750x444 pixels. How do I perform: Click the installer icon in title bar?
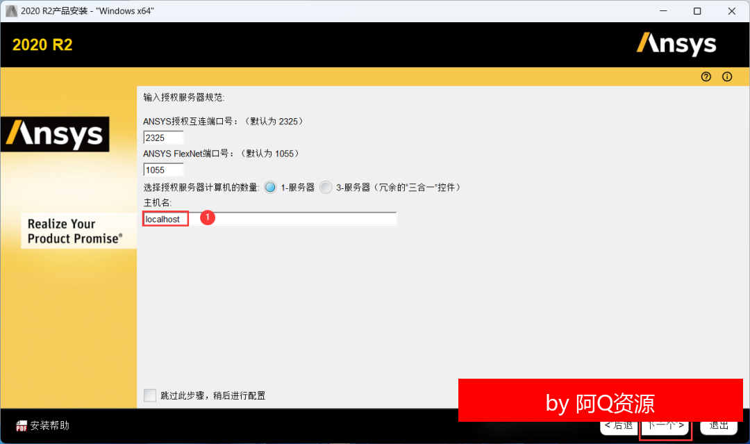pos(11,11)
